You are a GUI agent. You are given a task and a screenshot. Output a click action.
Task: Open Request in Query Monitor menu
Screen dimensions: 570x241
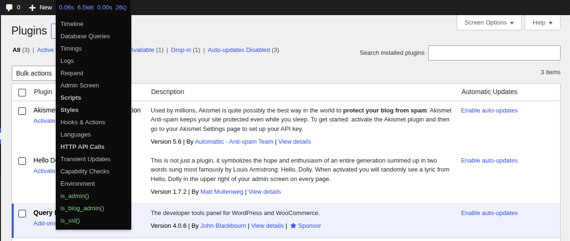click(x=94, y=73)
